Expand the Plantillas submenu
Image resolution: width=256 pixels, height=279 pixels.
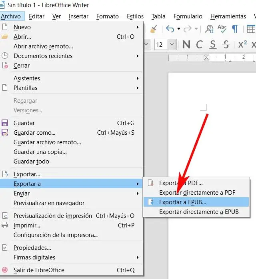click(x=72, y=88)
